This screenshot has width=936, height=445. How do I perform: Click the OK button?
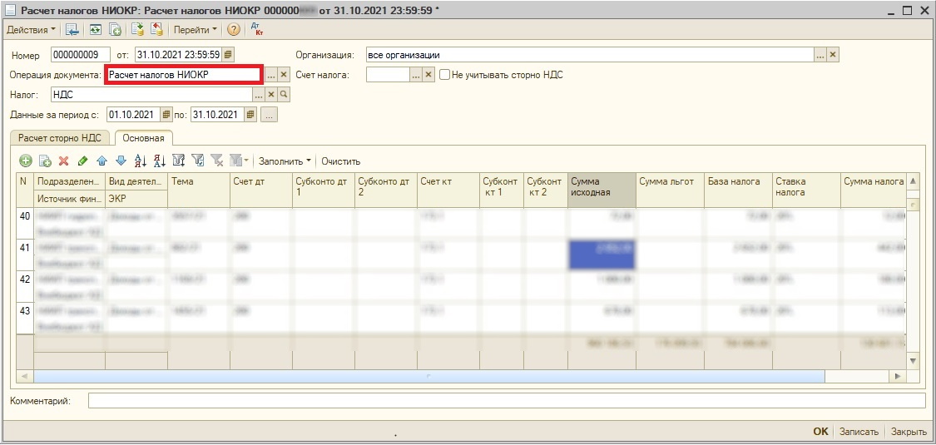click(820, 432)
